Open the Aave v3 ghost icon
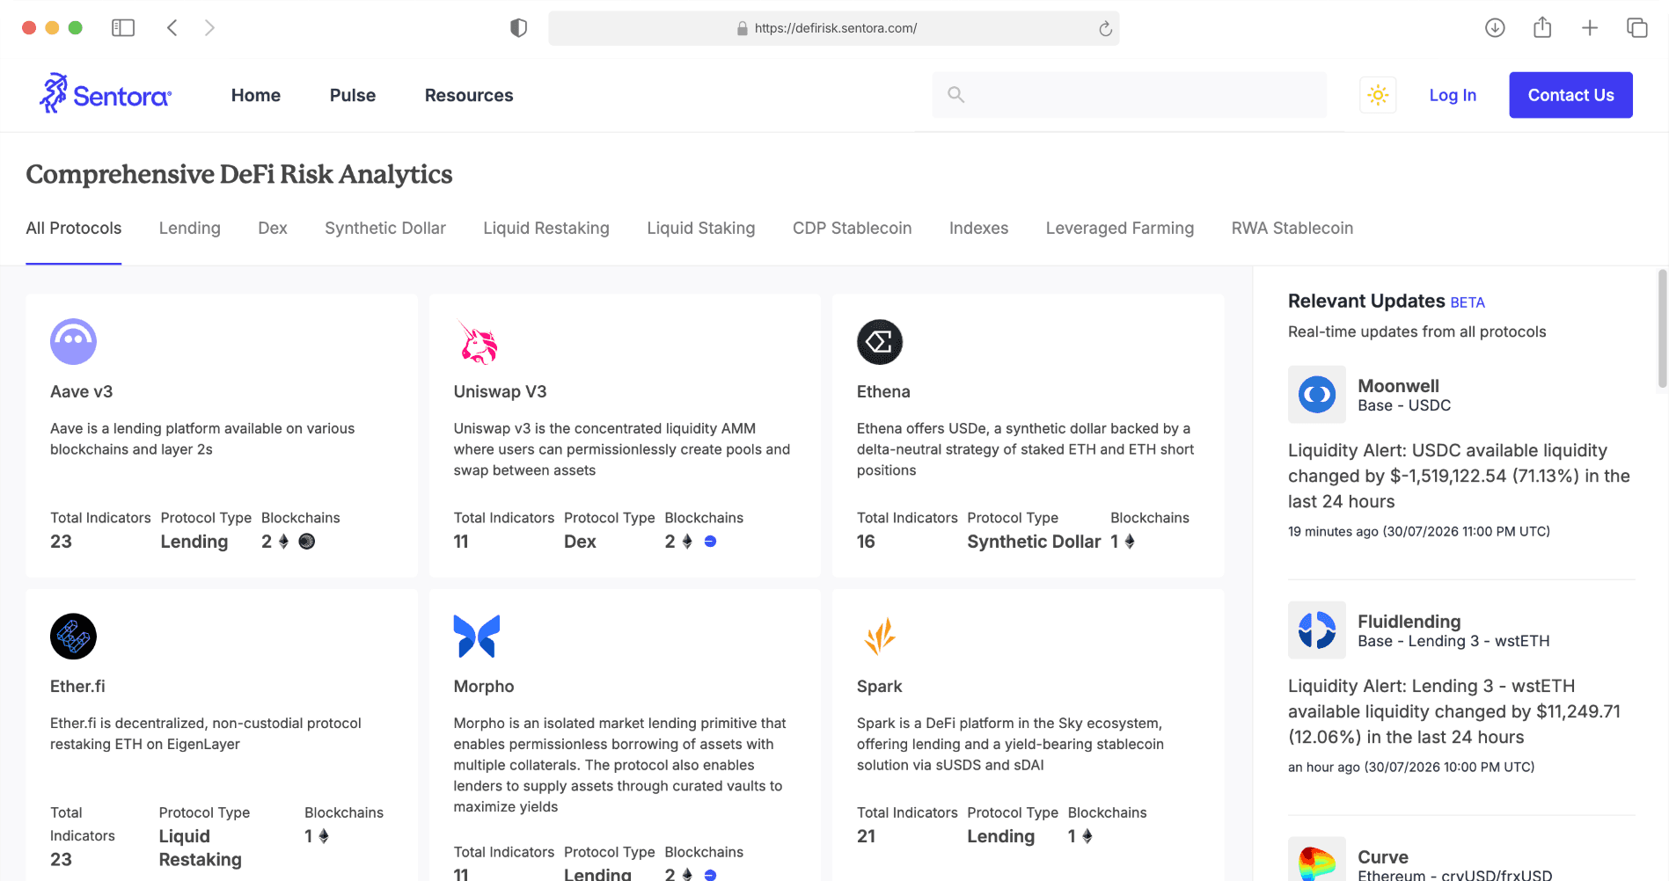The image size is (1669, 881). coord(73,341)
